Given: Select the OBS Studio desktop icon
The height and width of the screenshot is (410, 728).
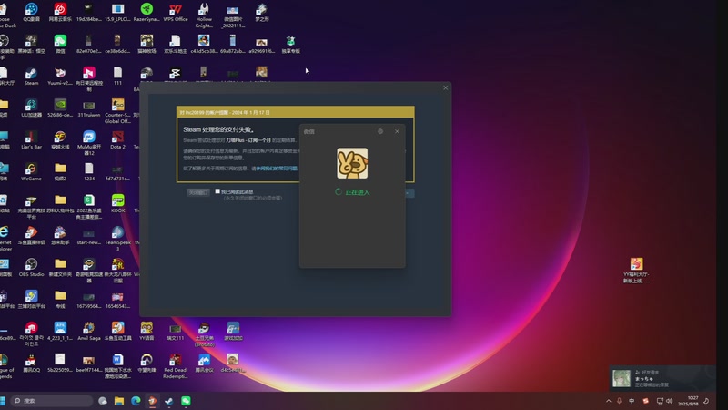Looking at the screenshot, I should [31, 267].
